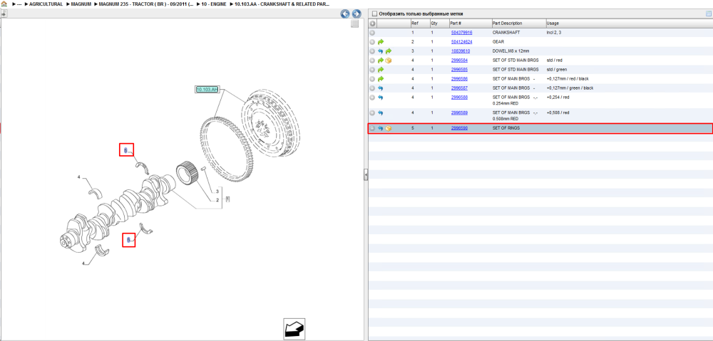This screenshot has width=713, height=341.
Task: Click the large black arrow icon below diagram
Action: pyautogui.click(x=294, y=329)
